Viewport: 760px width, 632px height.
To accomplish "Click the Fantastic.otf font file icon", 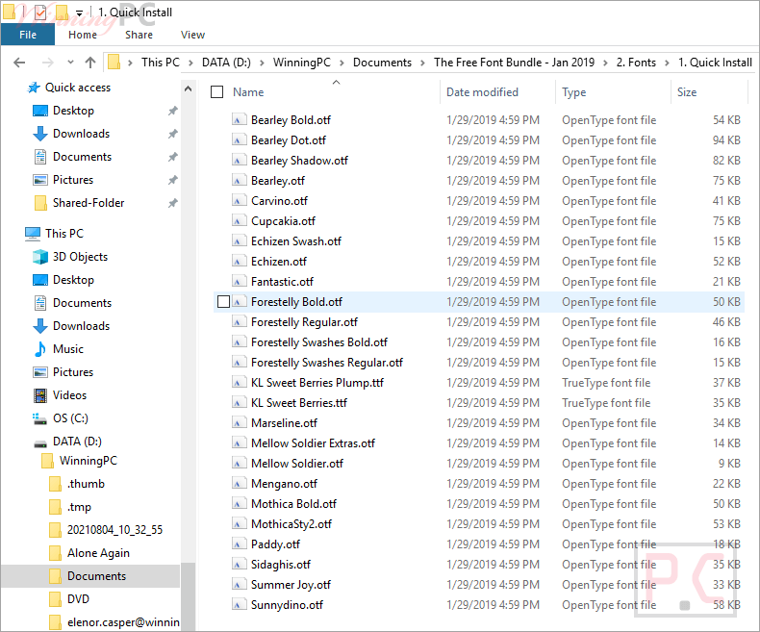I will coord(238,282).
